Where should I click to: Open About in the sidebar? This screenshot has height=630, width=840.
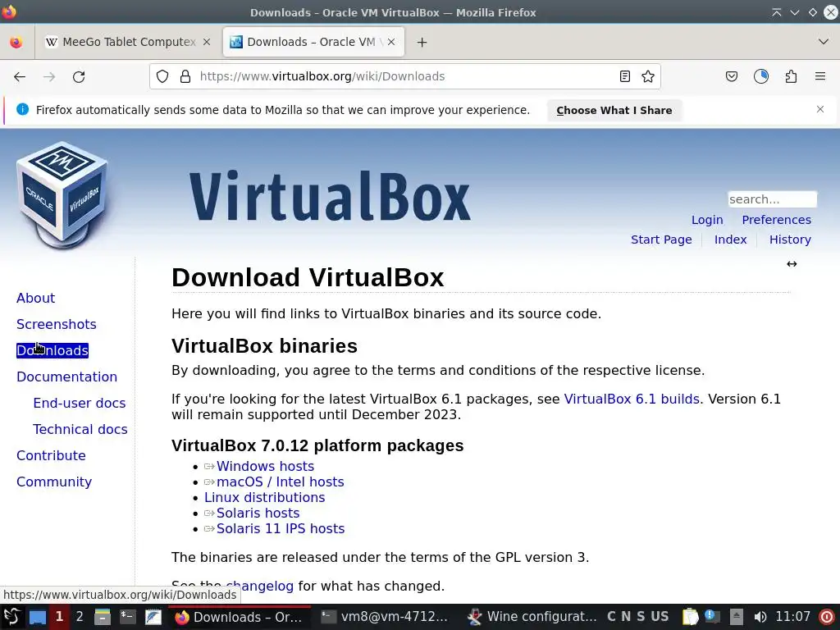pyautogui.click(x=36, y=298)
